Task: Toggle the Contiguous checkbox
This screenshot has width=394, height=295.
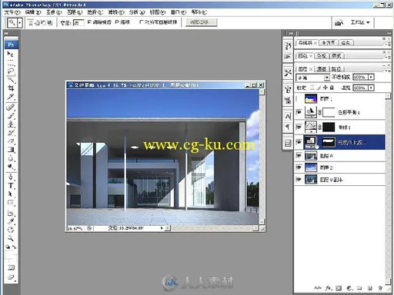Action: (x=117, y=22)
